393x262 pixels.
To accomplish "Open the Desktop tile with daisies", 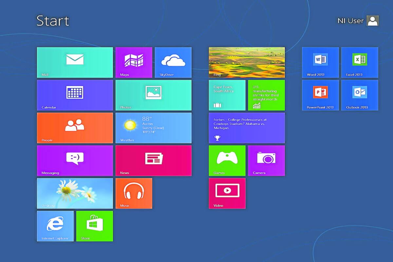I will [x=75, y=193].
